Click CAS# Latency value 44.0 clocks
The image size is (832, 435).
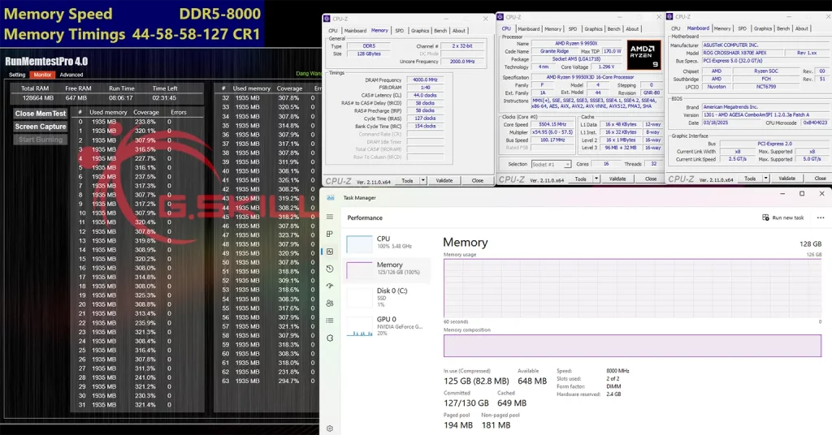point(425,96)
